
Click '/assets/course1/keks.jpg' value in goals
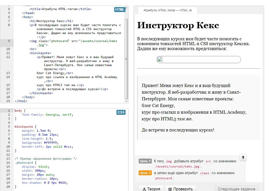pos(177,166)
